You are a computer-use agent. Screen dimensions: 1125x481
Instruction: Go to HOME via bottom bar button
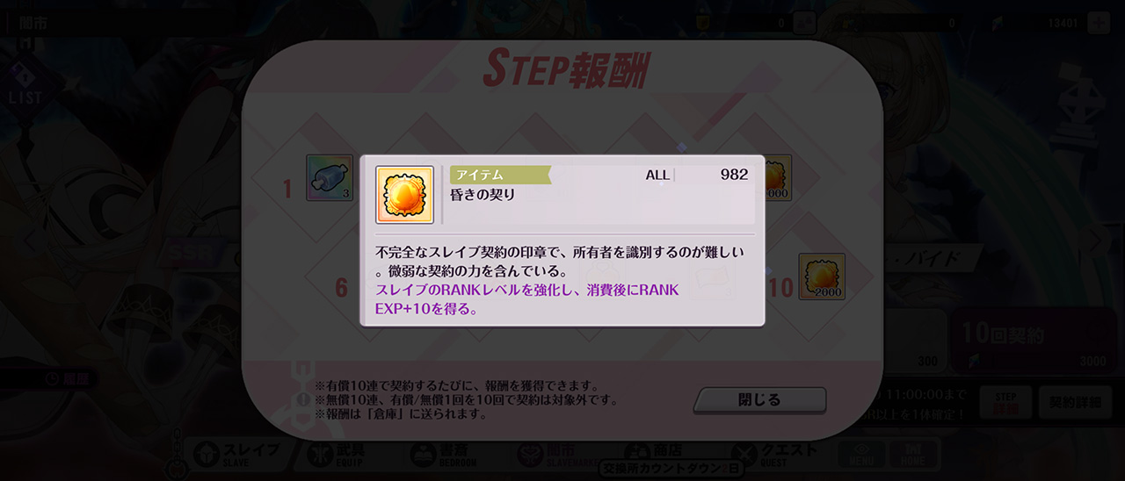915,456
